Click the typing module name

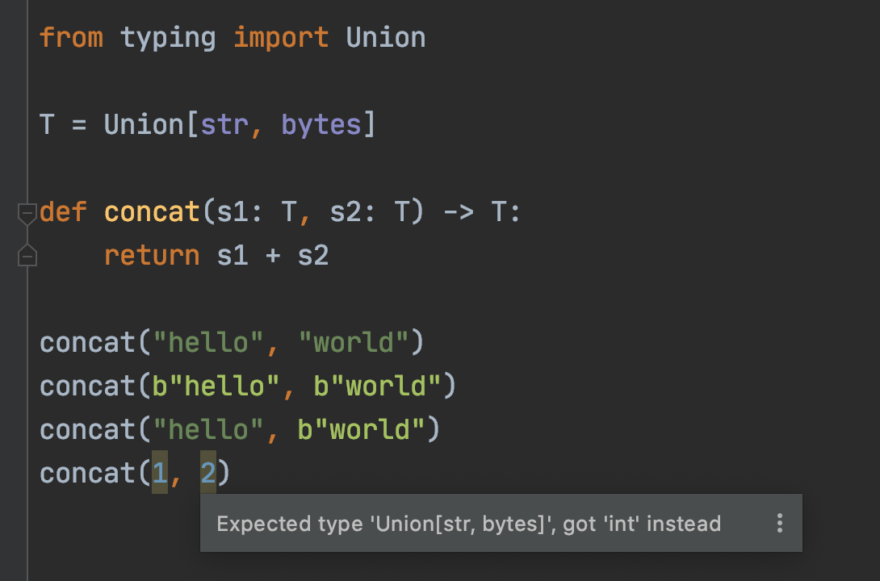coord(168,38)
